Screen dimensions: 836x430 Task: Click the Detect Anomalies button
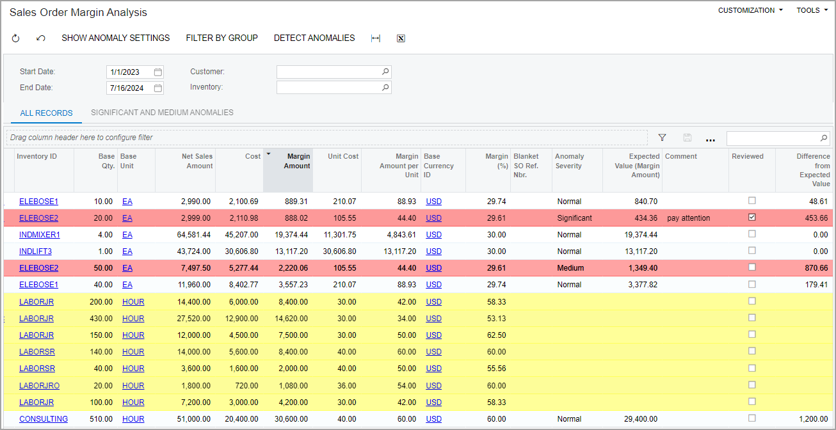point(314,38)
